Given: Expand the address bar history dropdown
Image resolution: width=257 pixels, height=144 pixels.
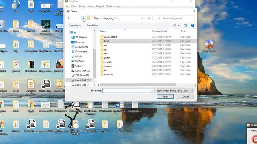Looking at the screenshot, I should click(x=143, y=18).
